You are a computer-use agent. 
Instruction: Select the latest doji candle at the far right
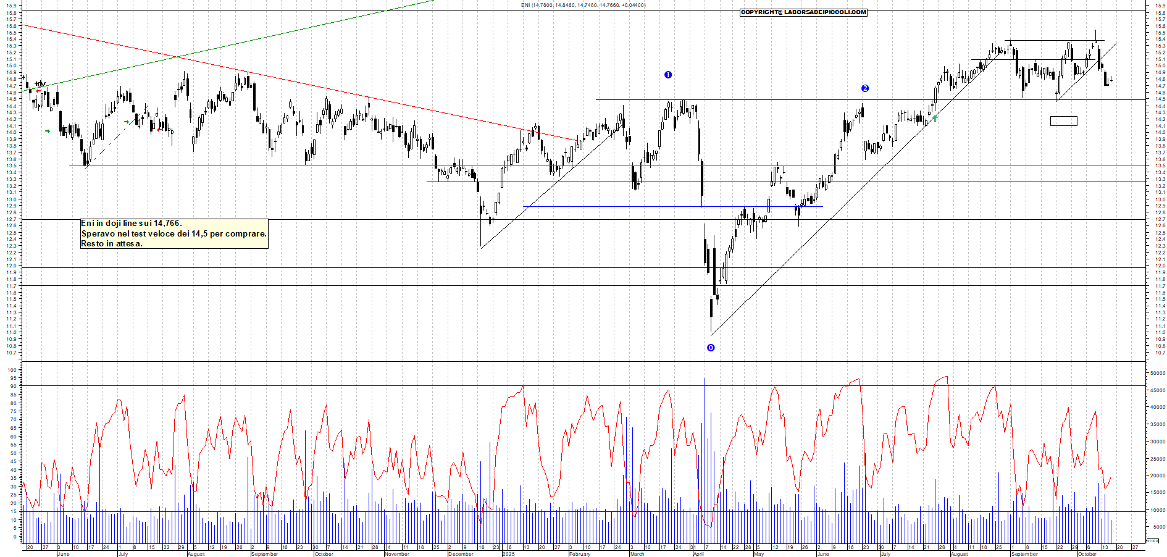(x=1111, y=79)
